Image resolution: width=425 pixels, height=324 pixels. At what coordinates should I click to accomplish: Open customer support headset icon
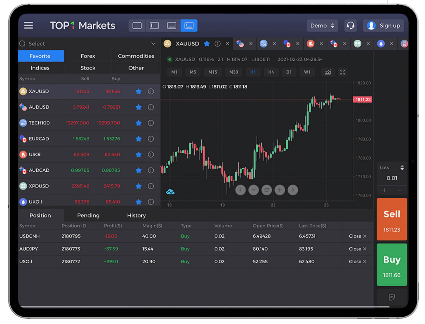[350, 25]
